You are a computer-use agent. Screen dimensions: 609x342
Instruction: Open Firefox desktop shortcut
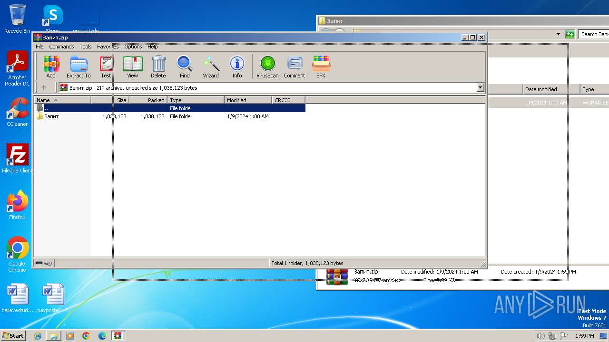17,205
